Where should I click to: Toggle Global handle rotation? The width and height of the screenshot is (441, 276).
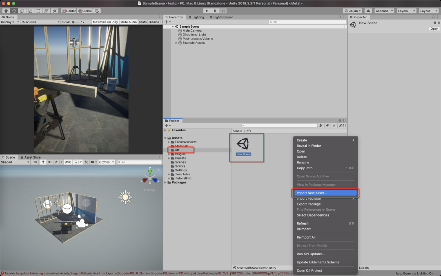point(85,11)
